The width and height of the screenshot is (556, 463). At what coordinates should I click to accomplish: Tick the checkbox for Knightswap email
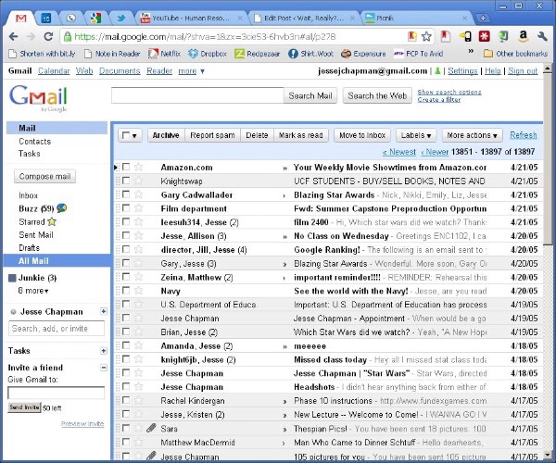pos(126,181)
